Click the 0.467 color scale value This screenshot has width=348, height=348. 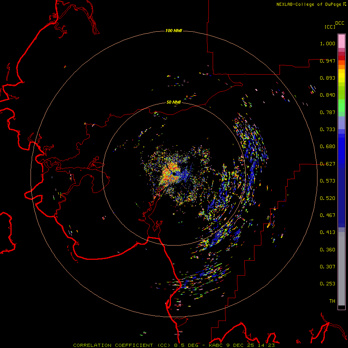[x=328, y=215]
